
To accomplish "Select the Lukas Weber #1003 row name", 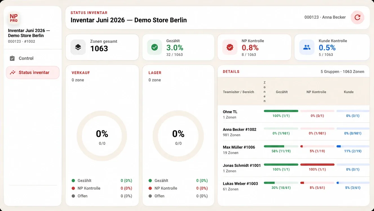I will click(x=240, y=183).
